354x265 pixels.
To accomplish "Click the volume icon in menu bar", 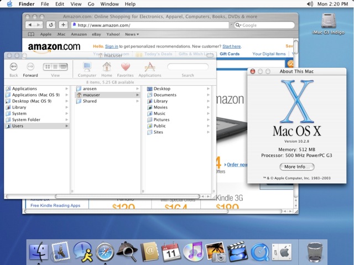I will pos(310,4).
